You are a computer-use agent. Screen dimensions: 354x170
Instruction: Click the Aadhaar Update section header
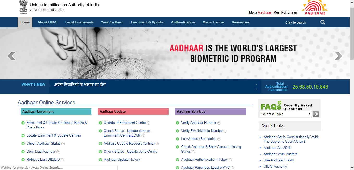pyautogui.click(x=133, y=112)
